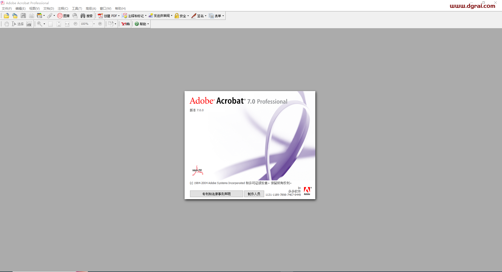
Task: Click the 制作人员 credits button
Action: 254,194
